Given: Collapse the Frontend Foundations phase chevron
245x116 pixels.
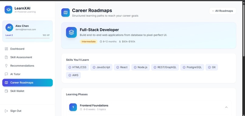Looking at the screenshot, I should click(x=226, y=107).
